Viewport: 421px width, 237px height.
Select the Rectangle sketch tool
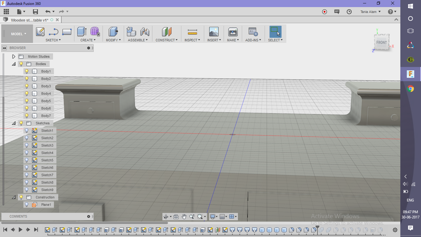[x=67, y=32]
